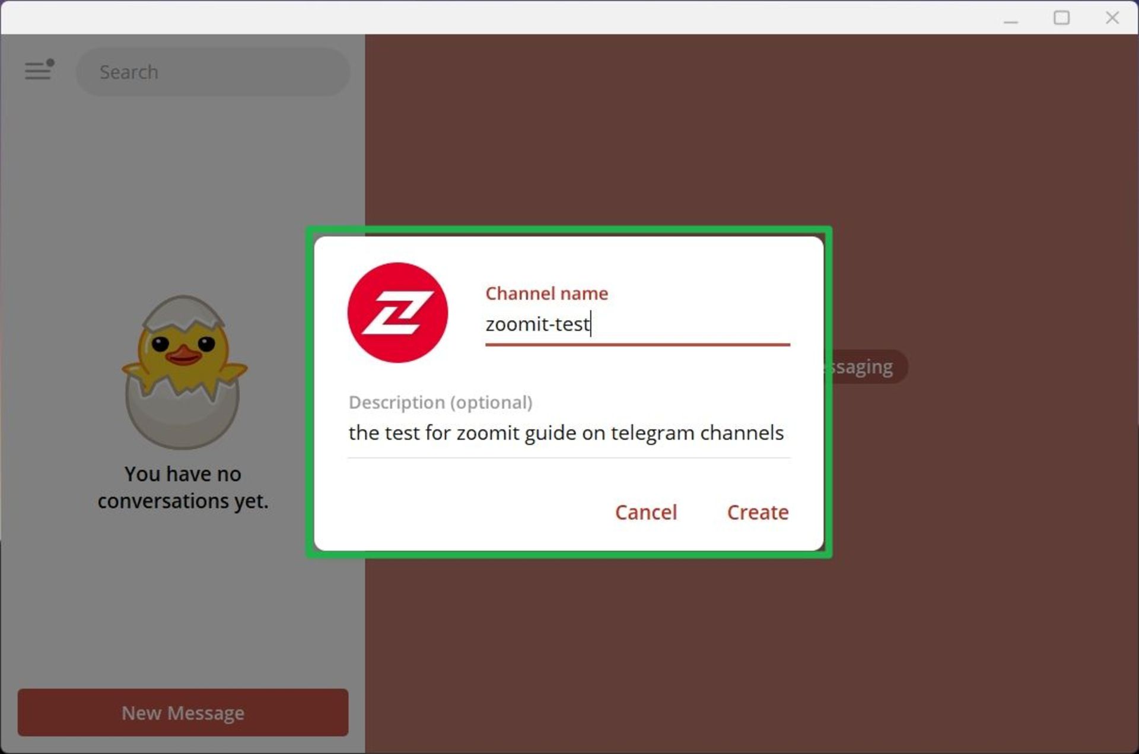Click the Description (optional) label

click(x=440, y=402)
